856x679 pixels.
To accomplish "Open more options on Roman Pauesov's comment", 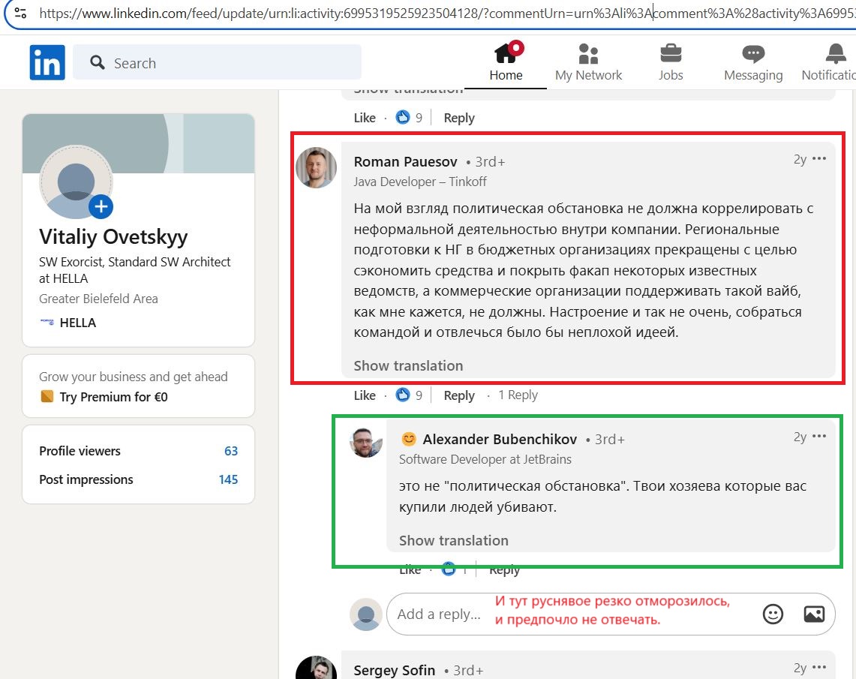I will 819,159.
